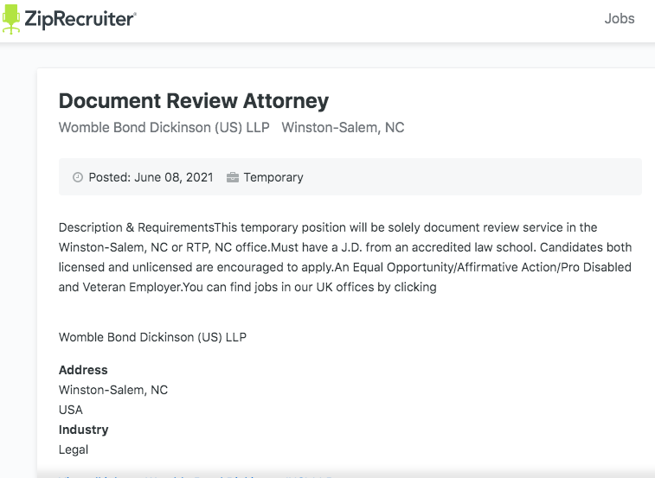
Task: Click the "Description & Requirements" text
Action: 136,227
